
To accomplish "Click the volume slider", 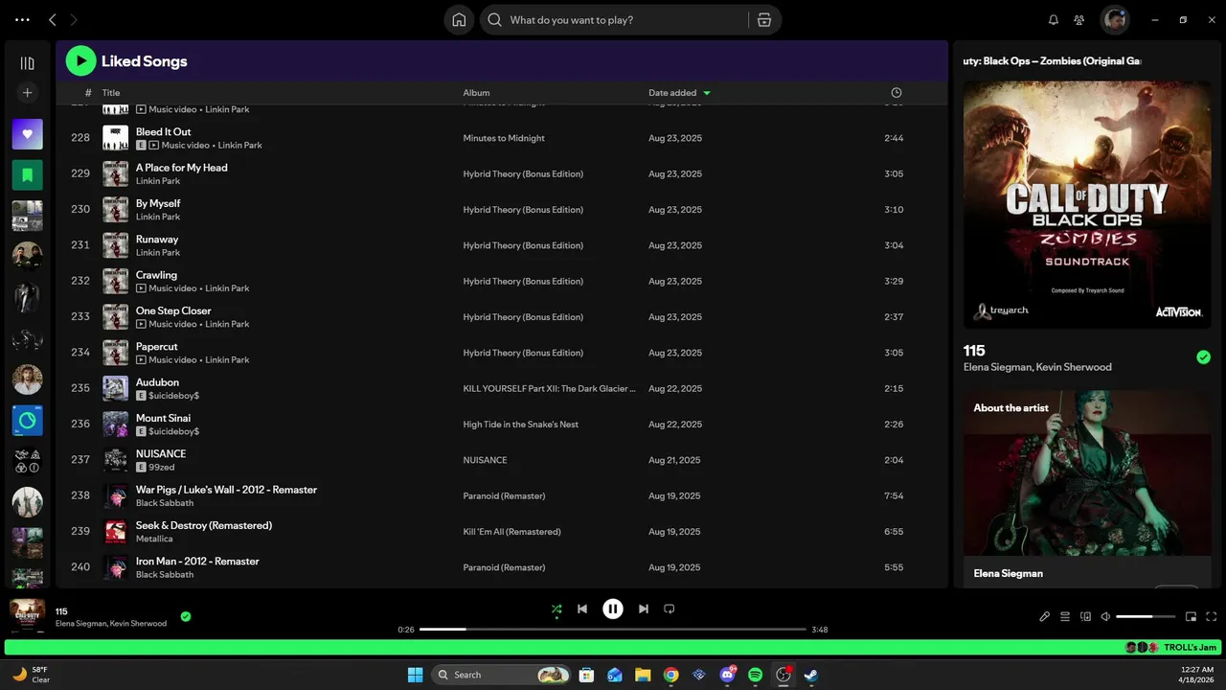I will 1146,616.
